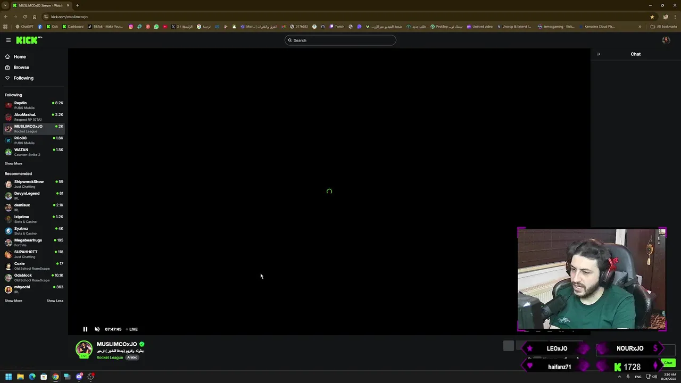Open the Twitch bookmark

pos(337,27)
